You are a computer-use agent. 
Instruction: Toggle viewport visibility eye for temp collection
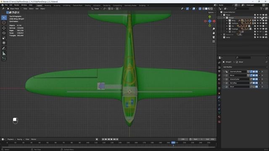[x=261, y=37]
